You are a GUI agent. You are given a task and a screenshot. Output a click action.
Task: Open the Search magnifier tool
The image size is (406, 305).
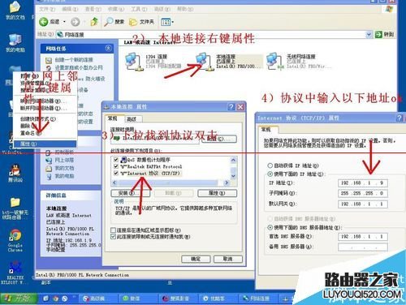pos(109,22)
